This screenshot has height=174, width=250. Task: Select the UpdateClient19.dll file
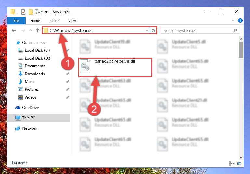pyautogui.click(x=105, y=46)
